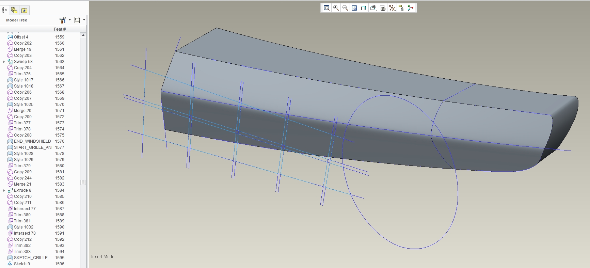
Task: Select Sketch 9 feature
Action: (22, 264)
